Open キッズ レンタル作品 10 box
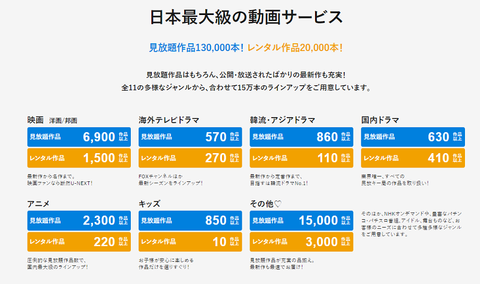This screenshot has width=480, height=284. pyautogui.click(x=190, y=242)
